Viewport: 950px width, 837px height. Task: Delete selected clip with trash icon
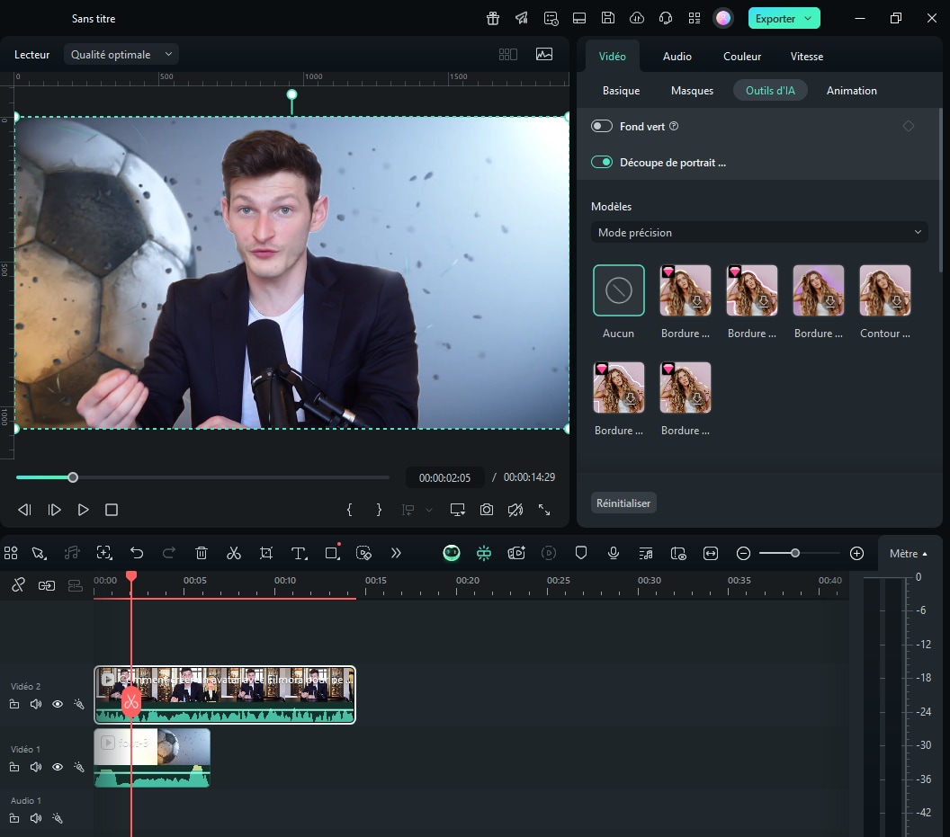coord(202,553)
